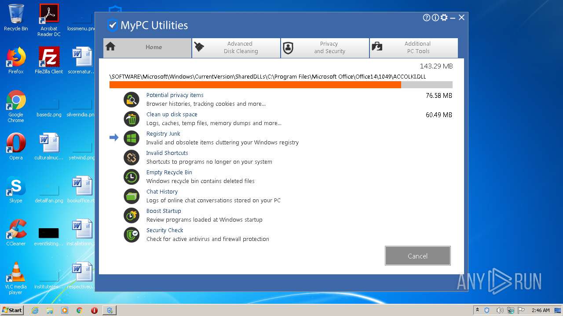Click the Clean up disk space icon
The width and height of the screenshot is (563, 316).
click(x=132, y=119)
